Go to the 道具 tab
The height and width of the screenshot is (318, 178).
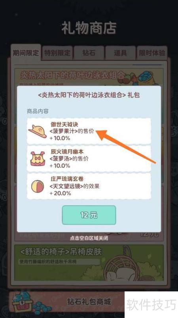point(120,53)
